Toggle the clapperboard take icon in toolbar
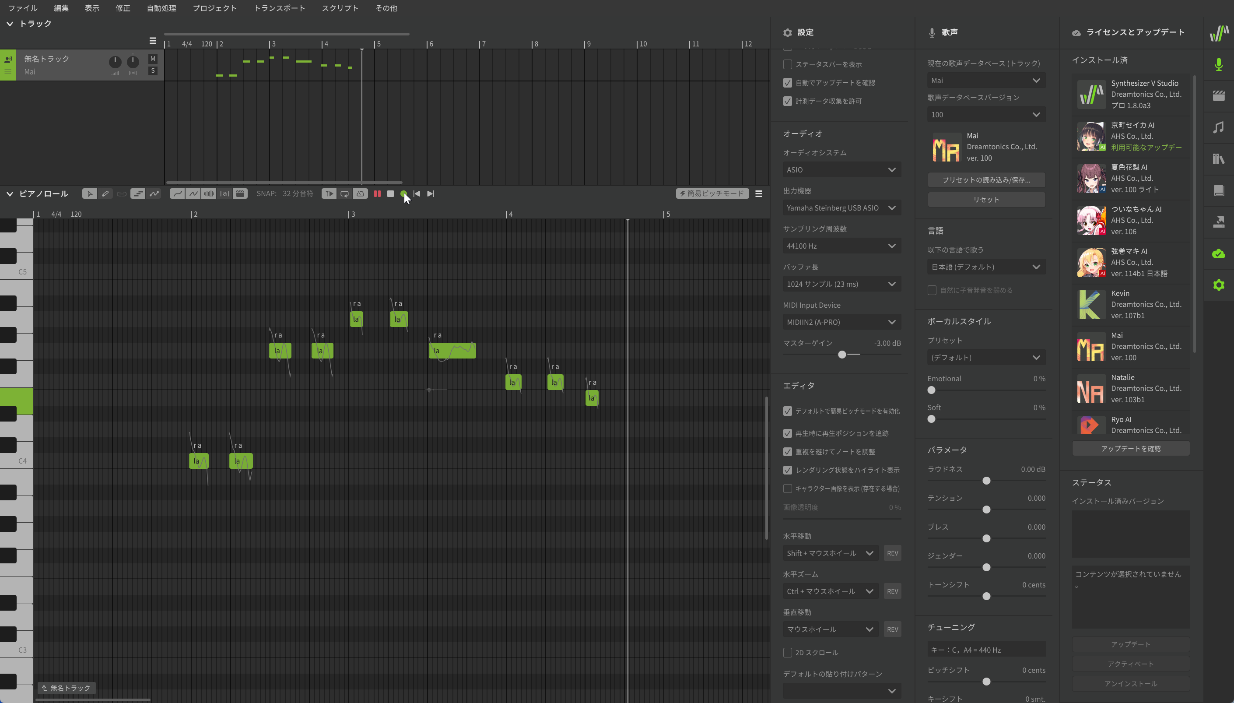Image resolution: width=1234 pixels, height=703 pixels. [x=240, y=193]
